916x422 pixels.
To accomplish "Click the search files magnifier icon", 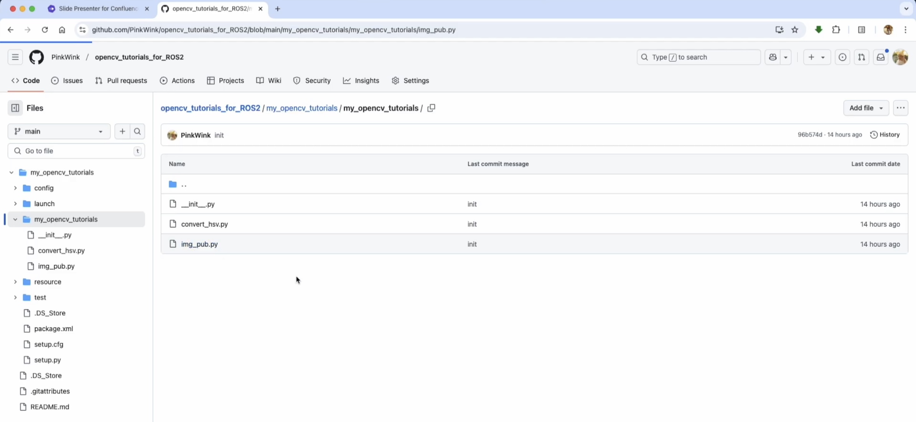I will [x=137, y=132].
